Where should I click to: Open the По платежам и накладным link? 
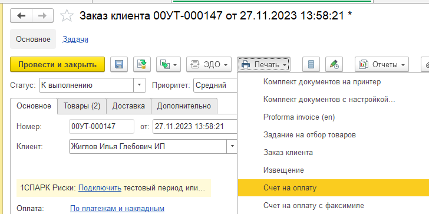pyautogui.click(x=117, y=209)
